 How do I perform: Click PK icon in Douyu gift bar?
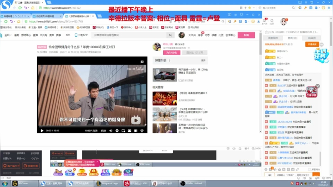(x=105, y=172)
